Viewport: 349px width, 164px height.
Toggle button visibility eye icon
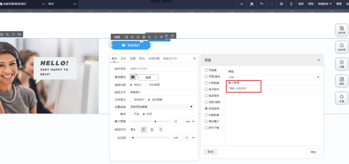161,37
